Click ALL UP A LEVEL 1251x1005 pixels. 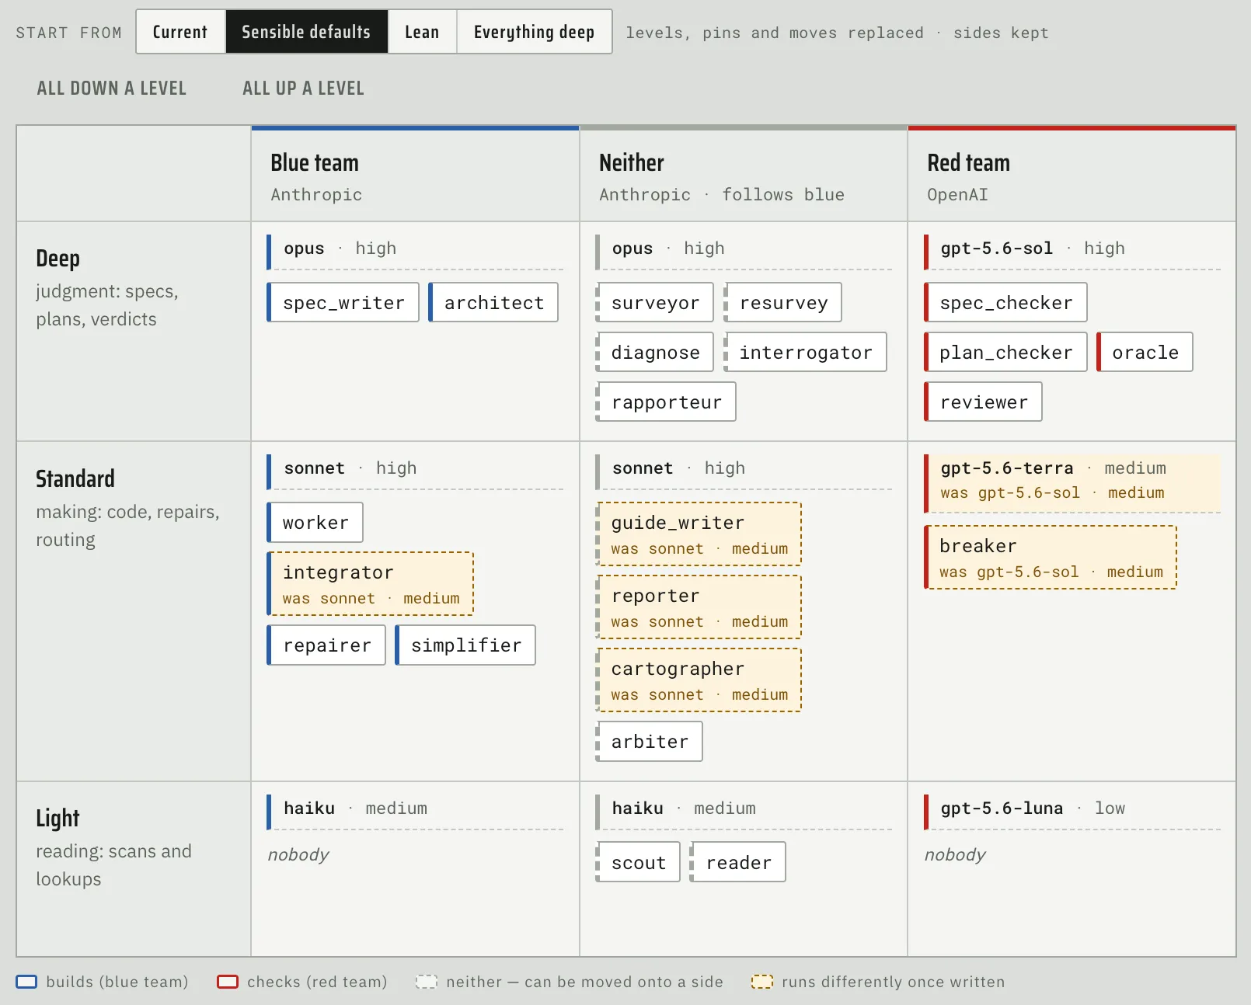tap(303, 89)
